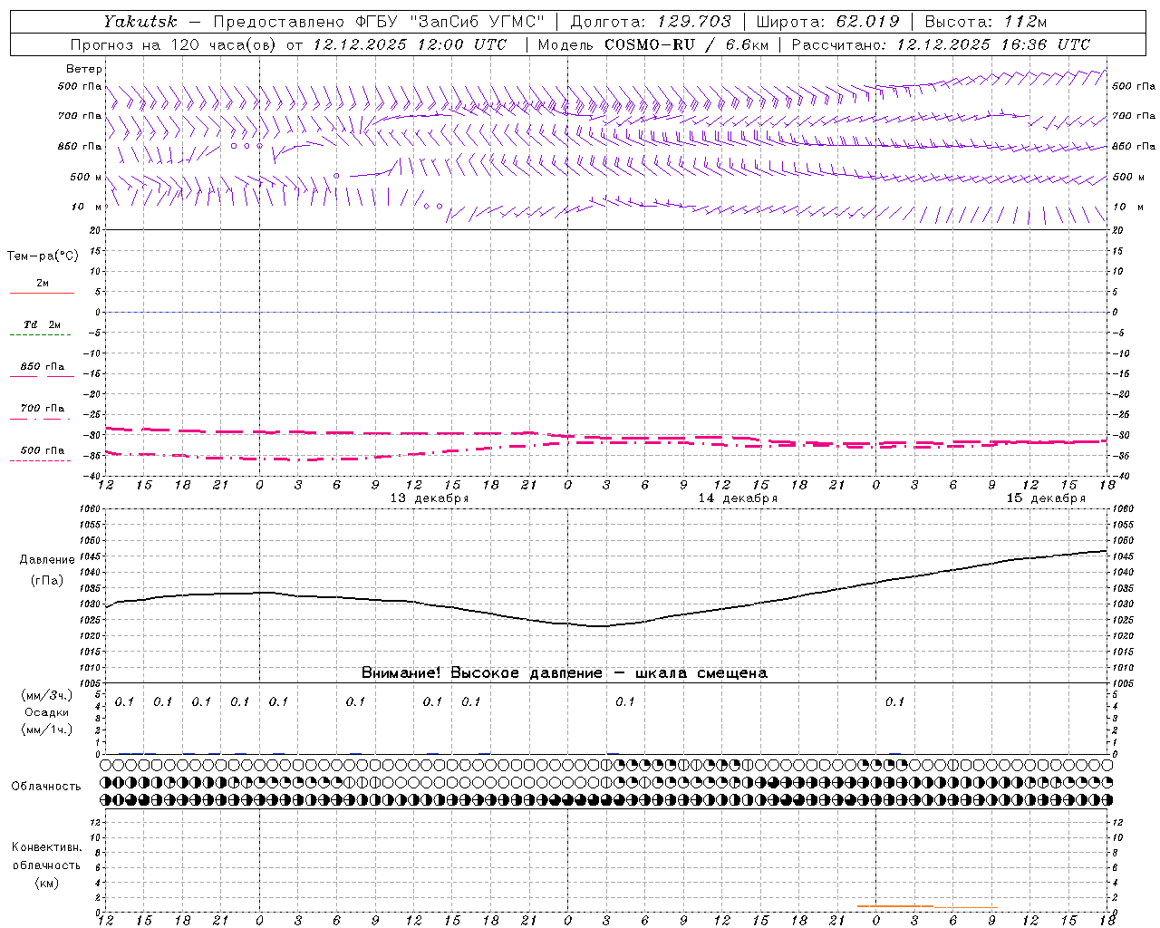This screenshot has height=928, width=1160.
Task: Click the Модель COSMO-RU / 6.6км label
Action: 653,44
